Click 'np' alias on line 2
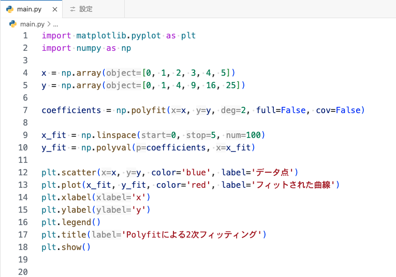Image resolution: width=396 pixels, height=277 pixels. [x=126, y=48]
